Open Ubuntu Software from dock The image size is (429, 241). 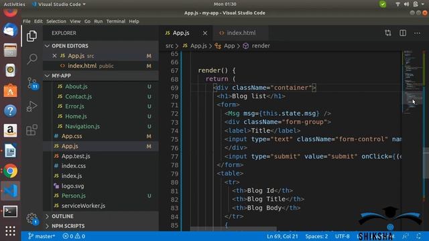click(10, 90)
